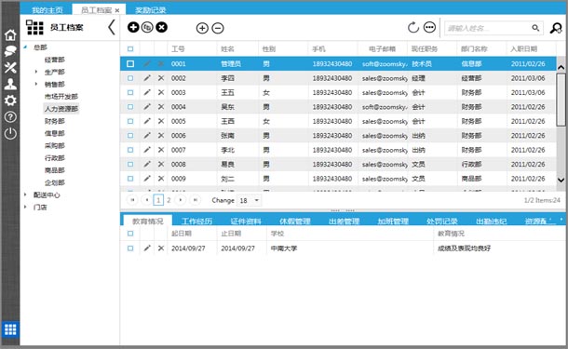
Task: Open the 证件资料 detail tab
Action: coord(246,221)
